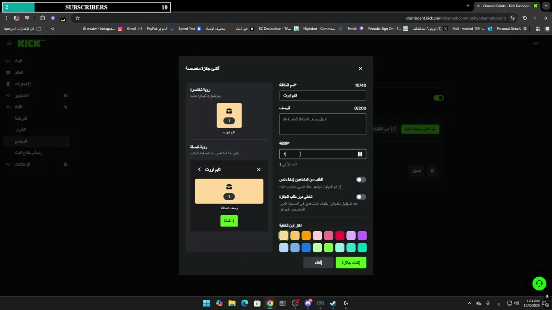Click the green 1 نقطة redeem button
The image size is (552, 310).
(229, 221)
